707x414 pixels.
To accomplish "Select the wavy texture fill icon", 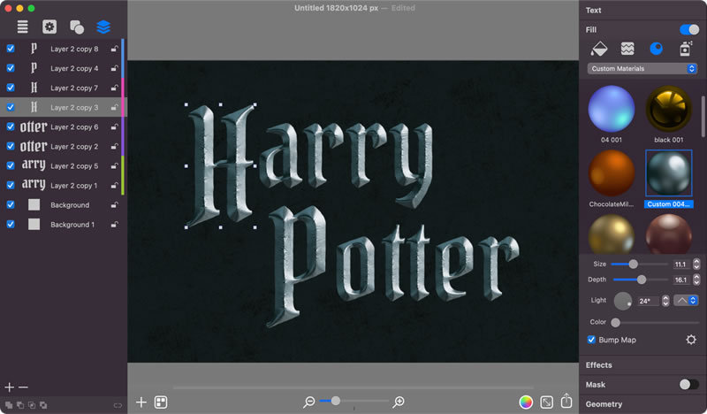I will pyautogui.click(x=627, y=49).
